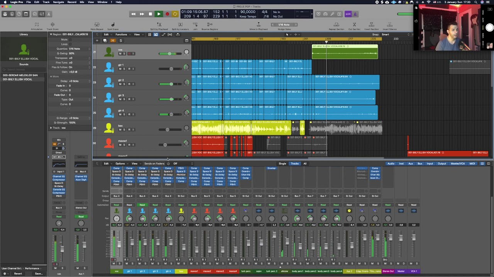Viewport: 494px width, 277px height.
Task: Mute the bas track
Action: tap(120, 130)
